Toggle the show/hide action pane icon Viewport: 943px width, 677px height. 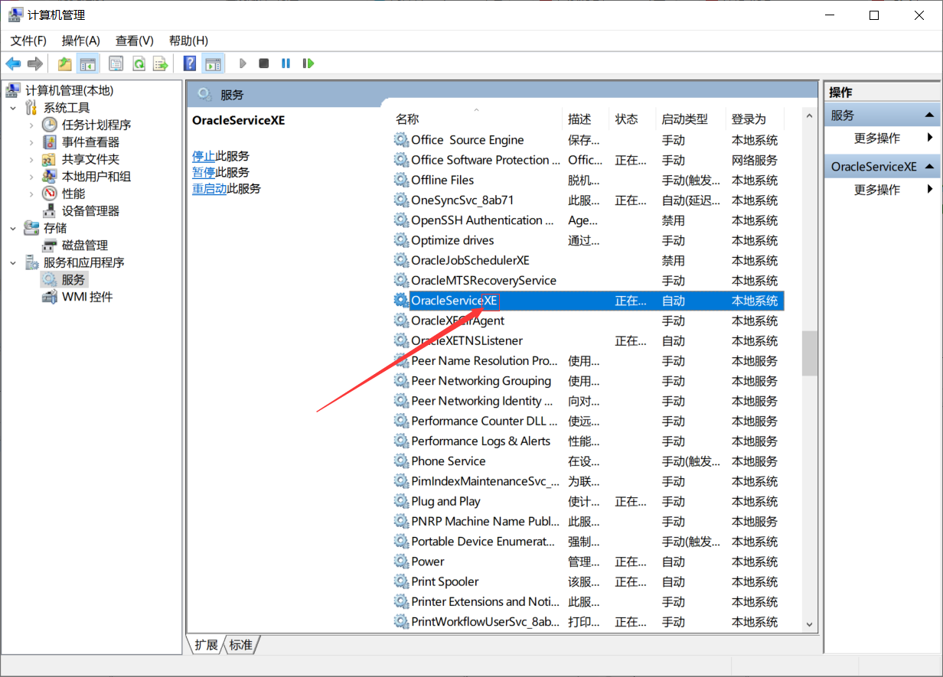pyautogui.click(x=213, y=63)
